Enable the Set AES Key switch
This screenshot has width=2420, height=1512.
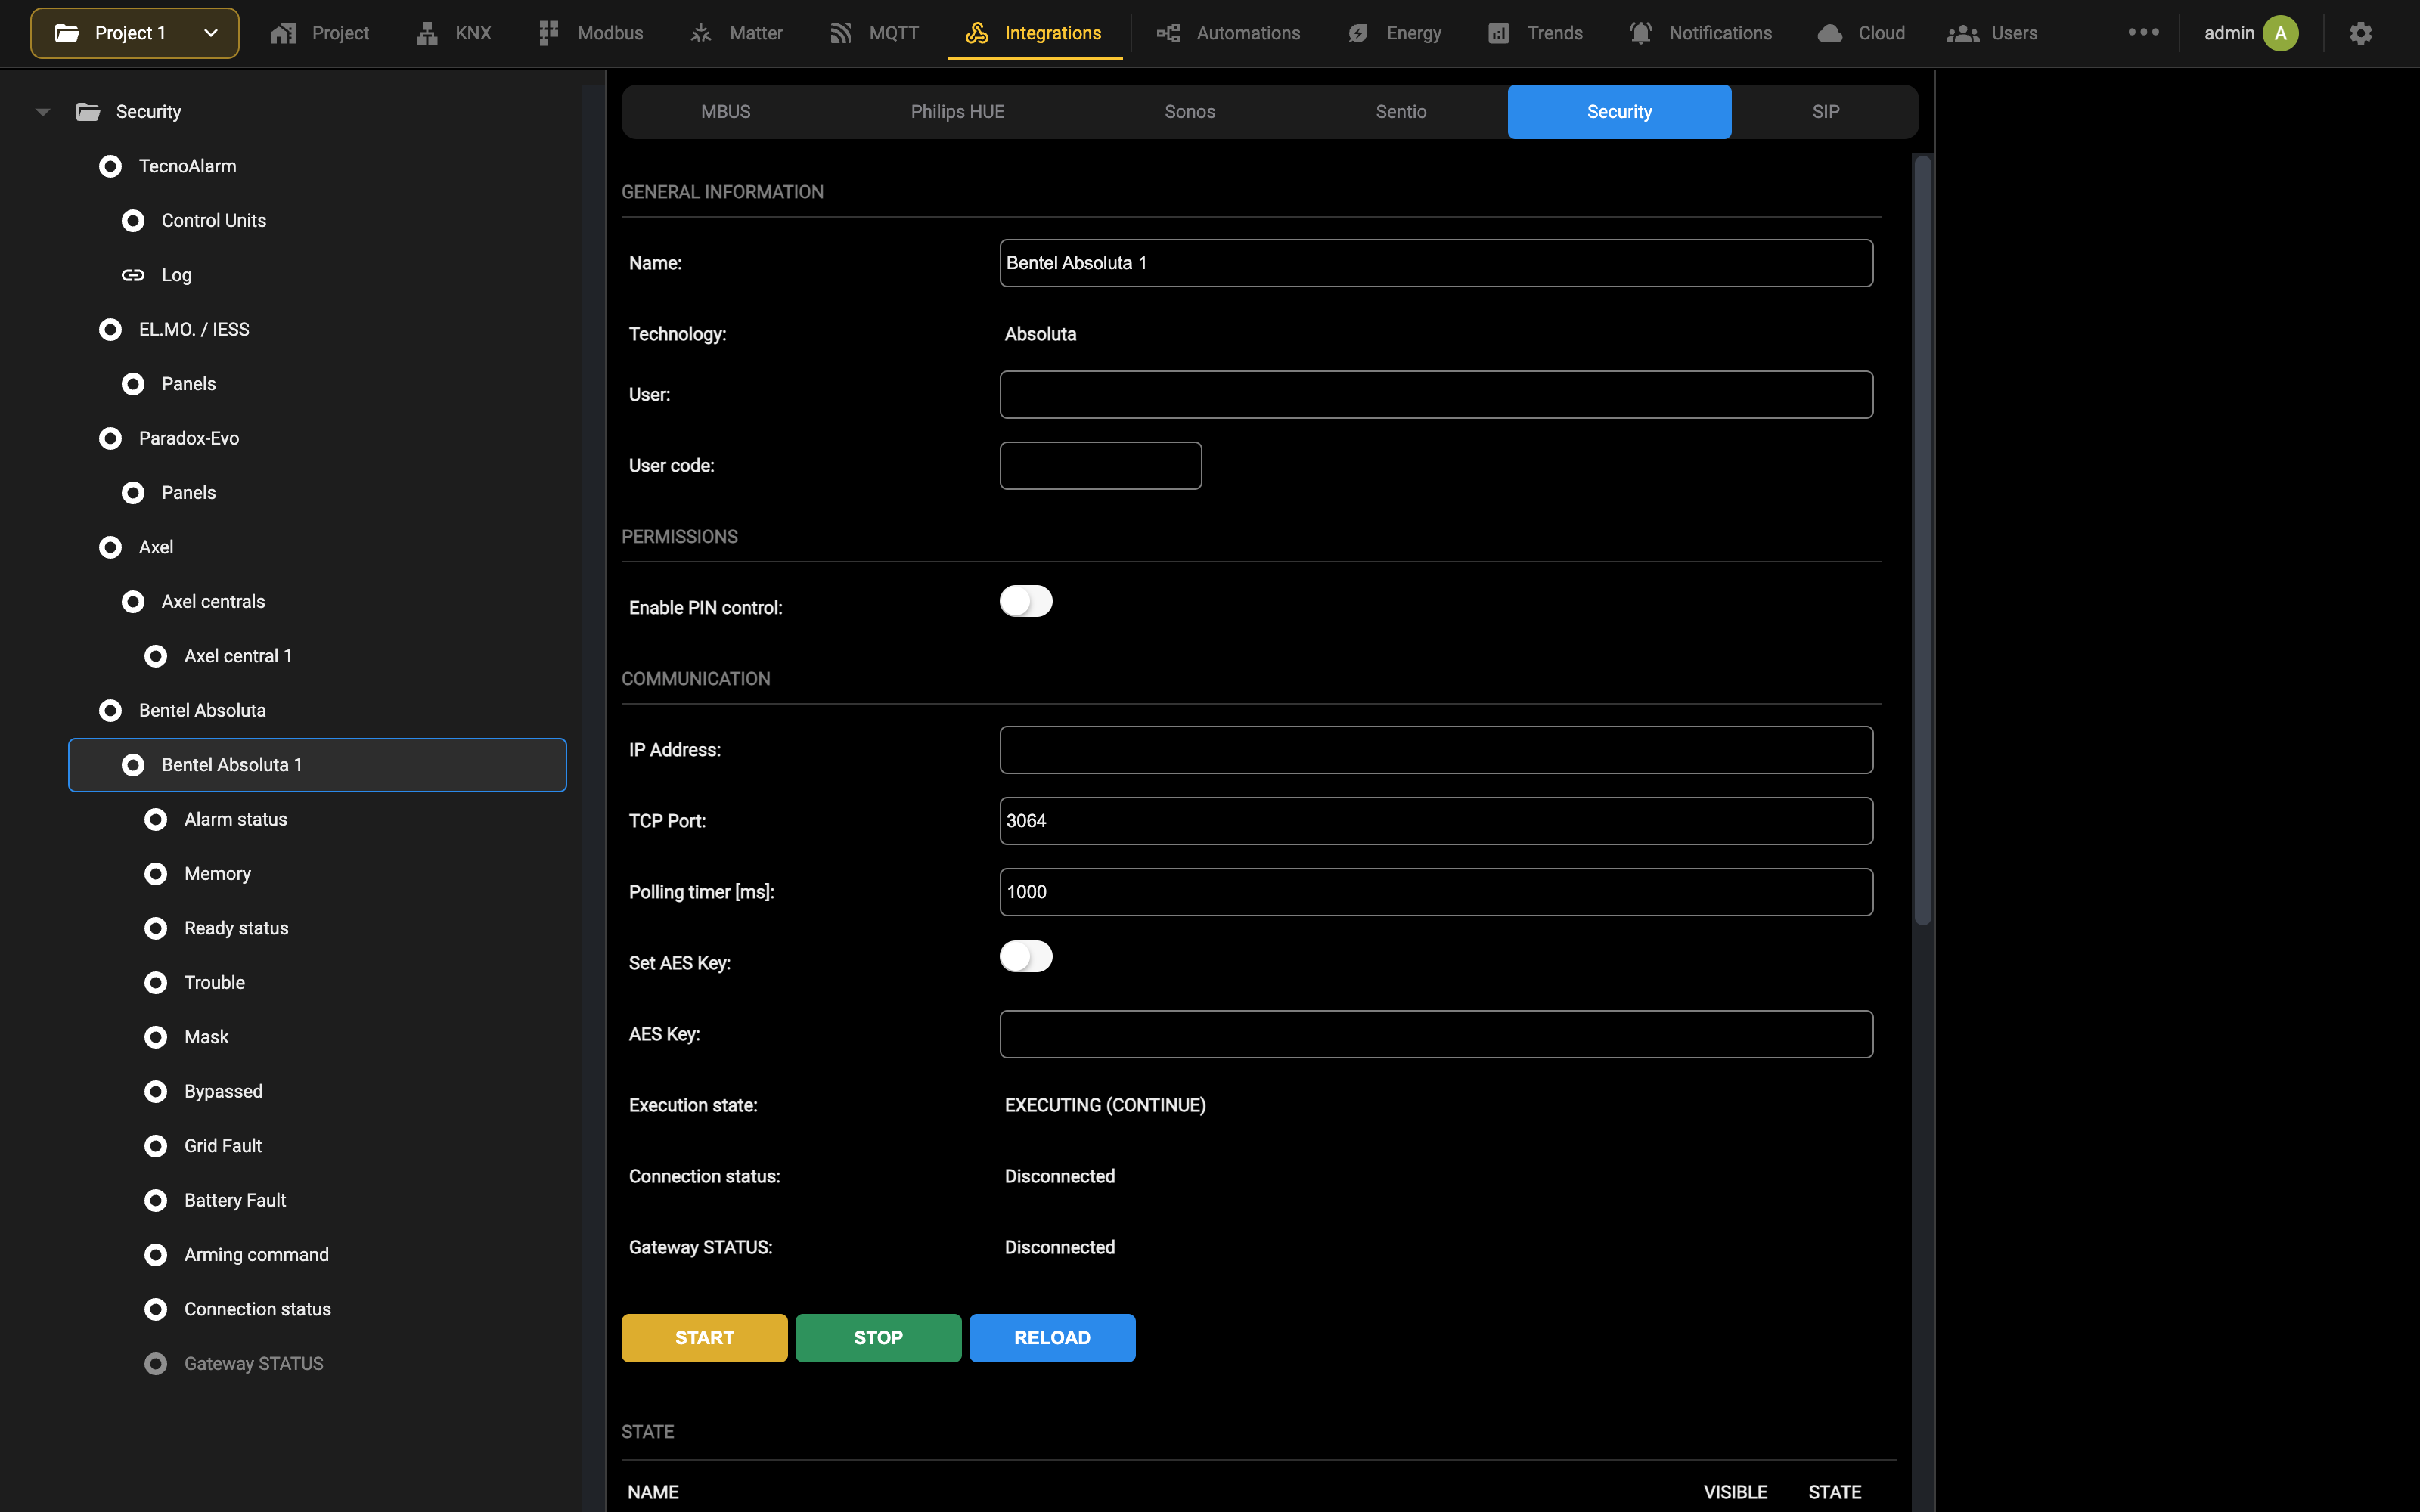click(1026, 956)
